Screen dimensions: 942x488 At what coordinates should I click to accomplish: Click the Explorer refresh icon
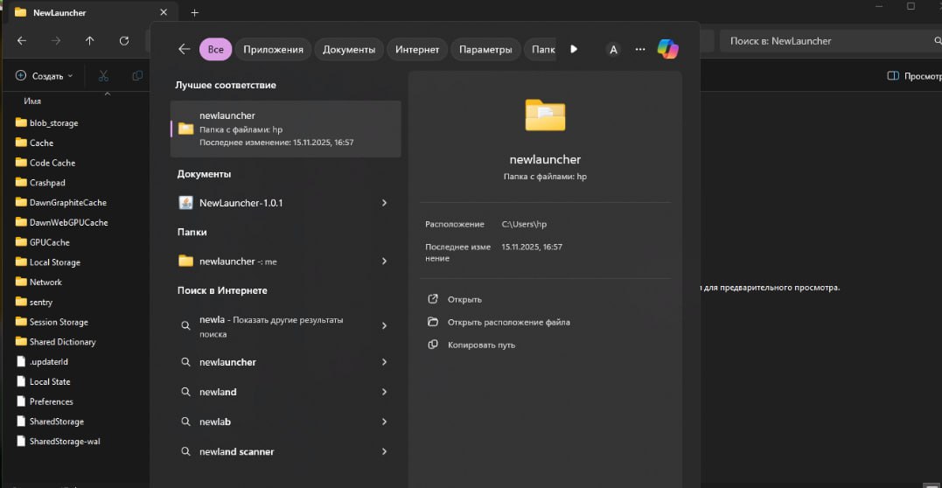[124, 41]
